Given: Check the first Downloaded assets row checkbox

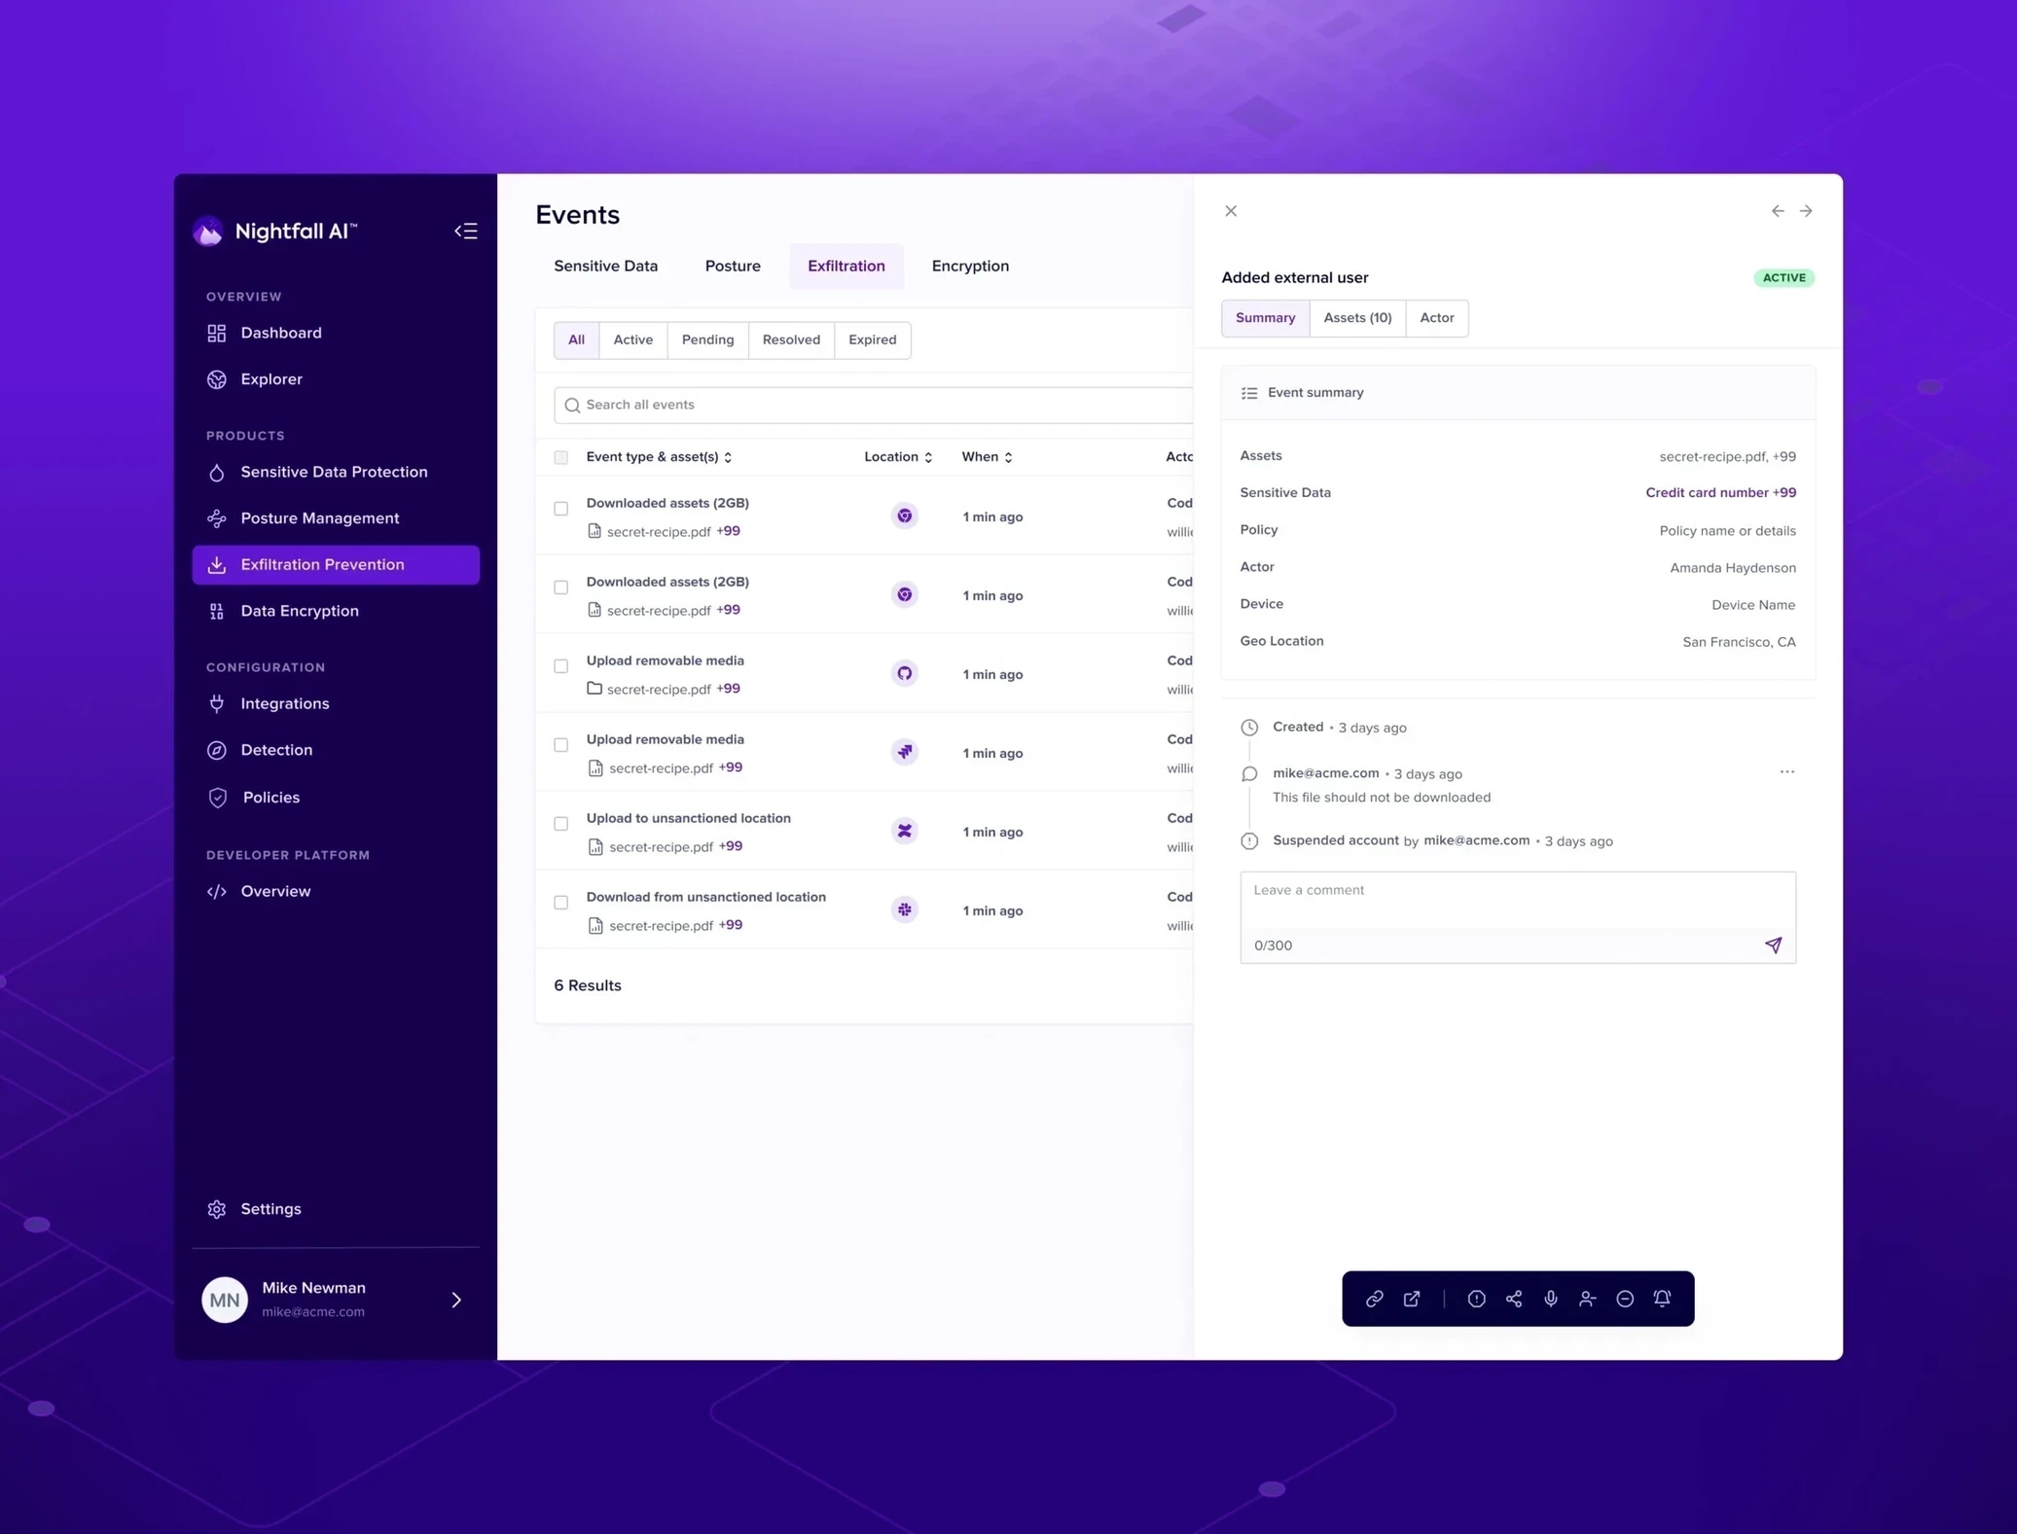Looking at the screenshot, I should pyautogui.click(x=561, y=509).
